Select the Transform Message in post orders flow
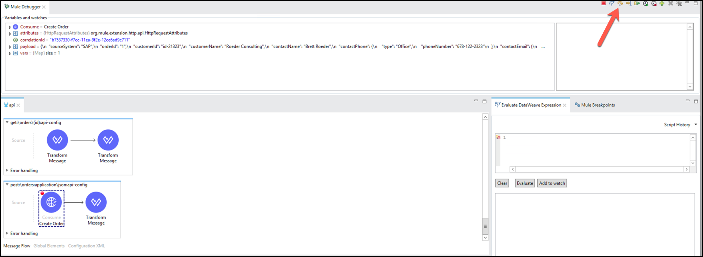The image size is (703, 257). pos(96,202)
